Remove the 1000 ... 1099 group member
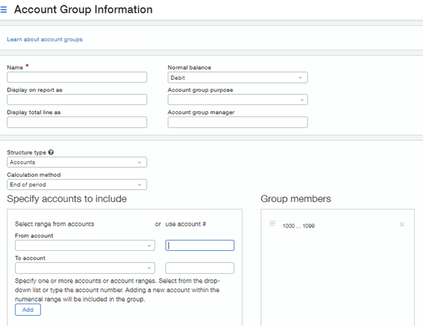 (401, 224)
